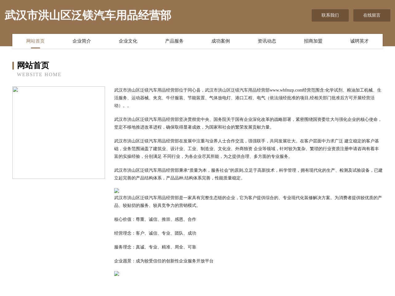
Task: Open the 诚聘英才 menu item
Action: (x=360, y=41)
